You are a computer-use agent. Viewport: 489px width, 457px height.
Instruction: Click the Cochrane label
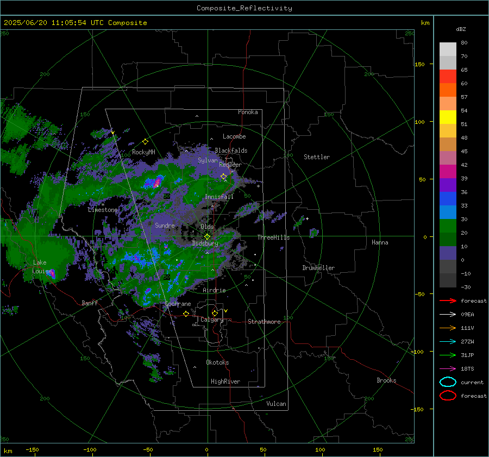178,304
